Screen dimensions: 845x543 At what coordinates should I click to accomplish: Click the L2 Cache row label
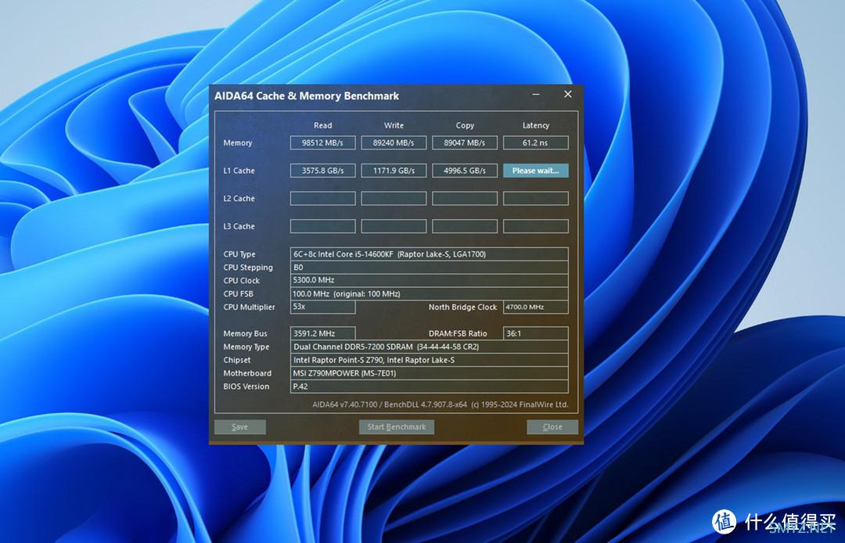239,198
